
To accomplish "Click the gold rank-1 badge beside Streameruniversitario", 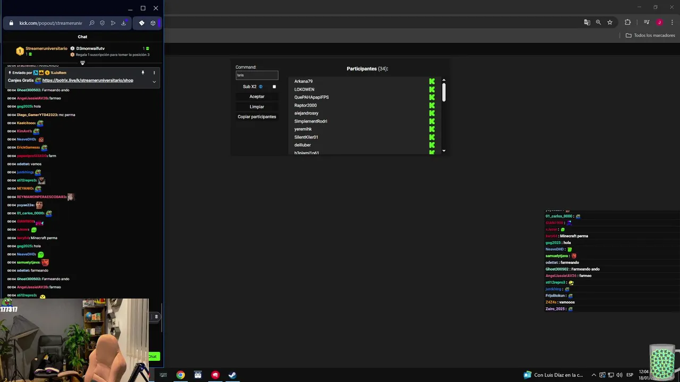I will point(20,51).
